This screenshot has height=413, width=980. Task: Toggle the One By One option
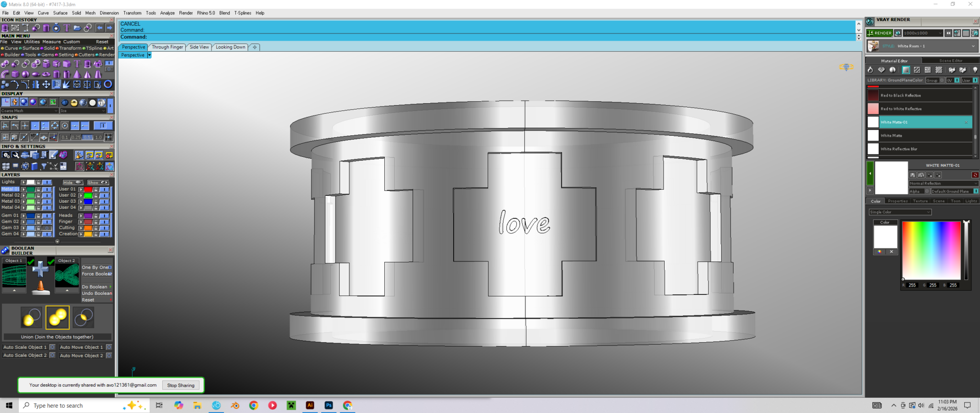[x=110, y=267]
